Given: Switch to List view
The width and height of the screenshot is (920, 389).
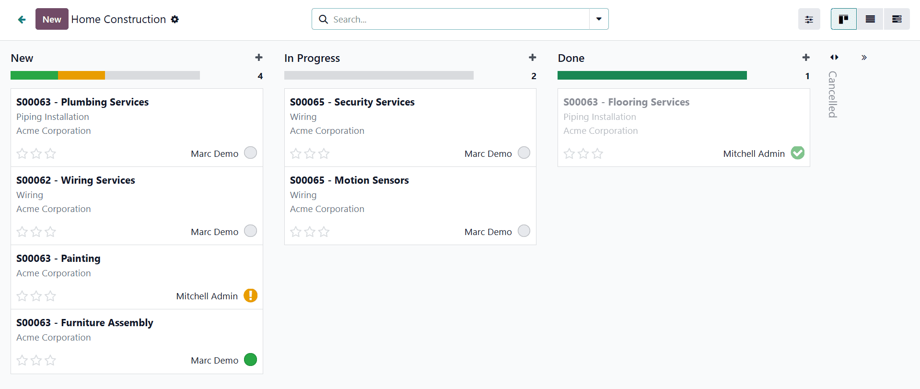Looking at the screenshot, I should pos(870,19).
